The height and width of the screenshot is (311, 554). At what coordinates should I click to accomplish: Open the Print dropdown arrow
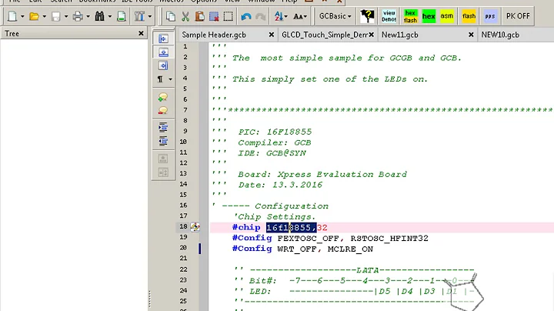coord(88,16)
